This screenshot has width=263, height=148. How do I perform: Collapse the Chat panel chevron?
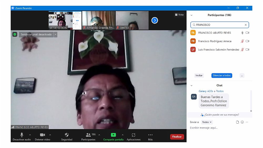tap(191, 85)
